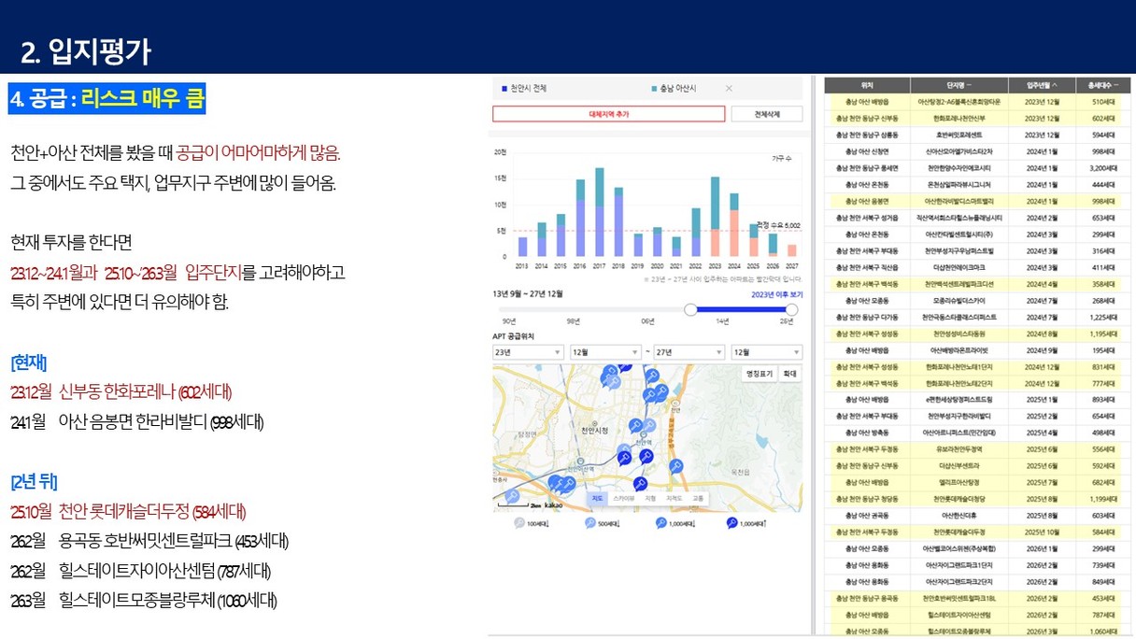Click the 2023년 이후 보기 link
Image resolution: width=1136 pixels, height=639 pixels.
[776, 295]
